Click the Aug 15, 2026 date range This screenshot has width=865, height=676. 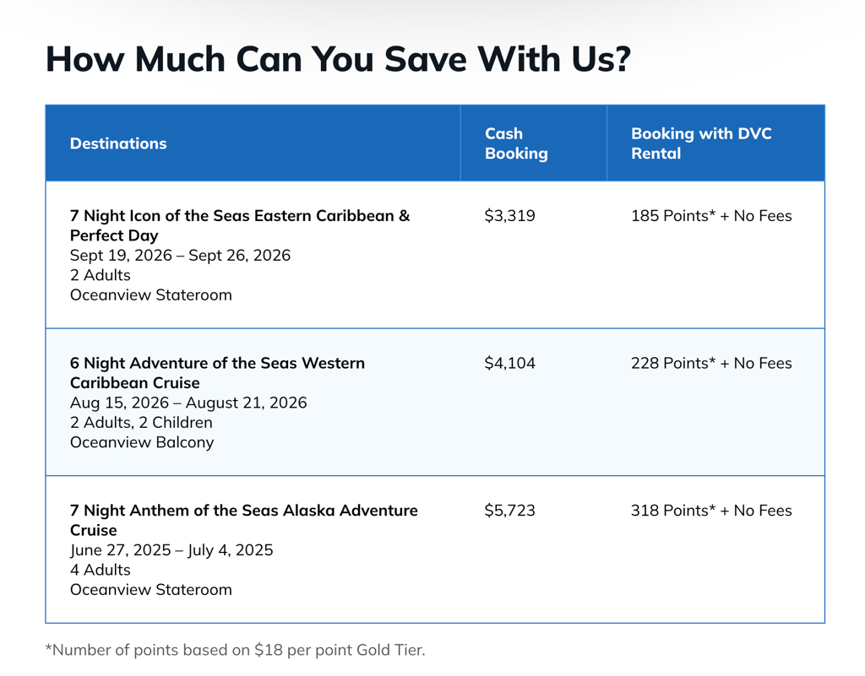pyautogui.click(x=188, y=403)
